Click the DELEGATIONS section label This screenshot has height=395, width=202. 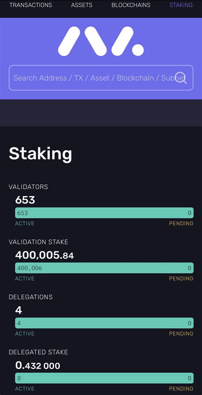click(31, 297)
